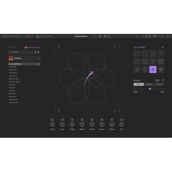Screen dimensions: 172x172
Task: Click the save preset icon in header
Action: click(100, 36)
